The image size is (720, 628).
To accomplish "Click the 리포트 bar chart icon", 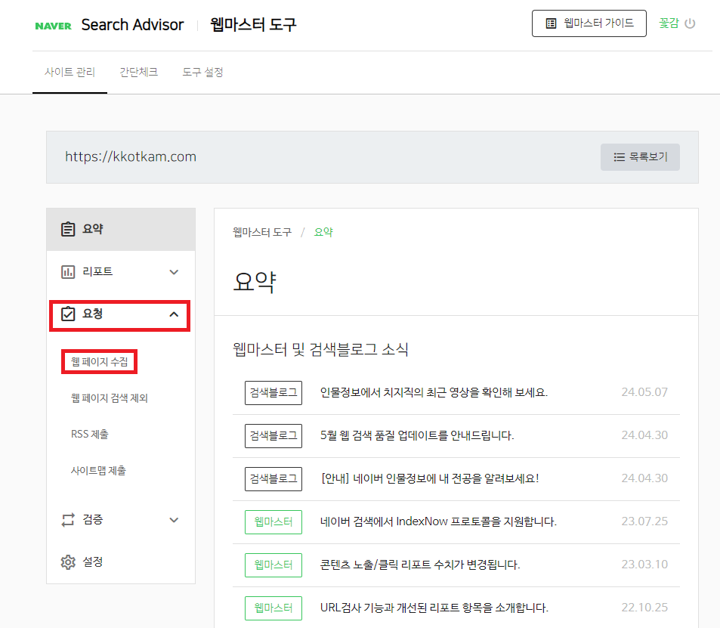I will coord(68,272).
